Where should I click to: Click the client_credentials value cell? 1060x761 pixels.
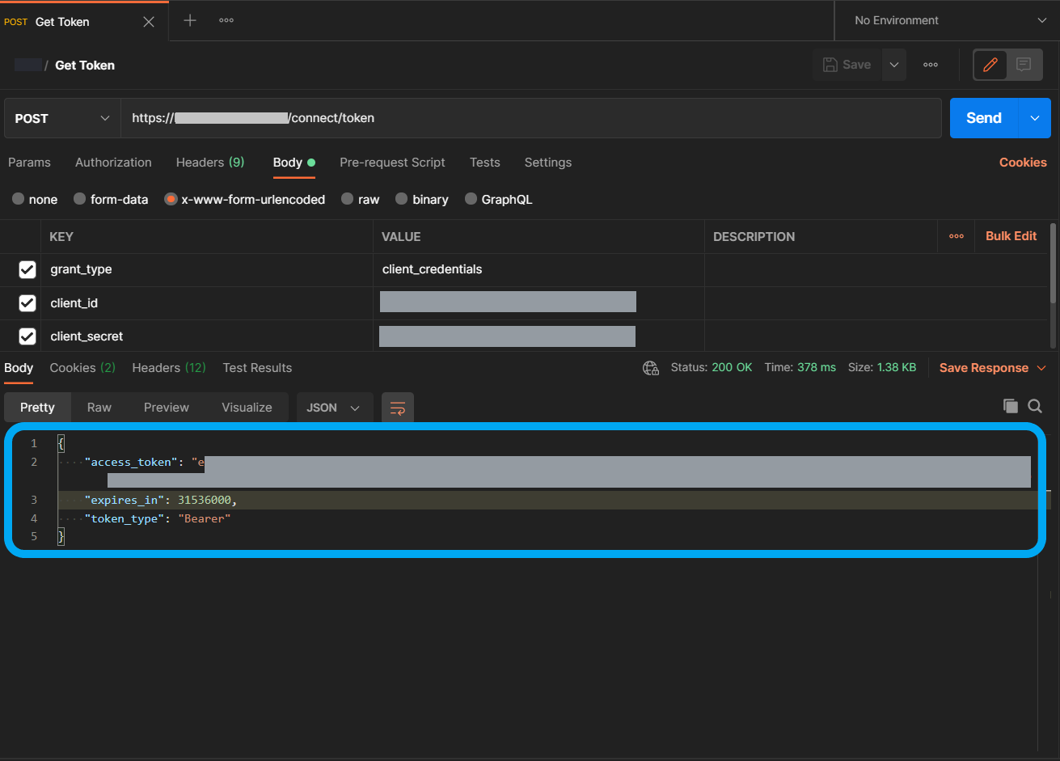point(538,269)
